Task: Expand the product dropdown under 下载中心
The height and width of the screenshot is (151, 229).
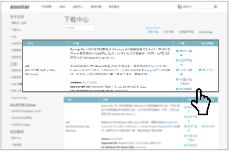Action: tap(80, 28)
